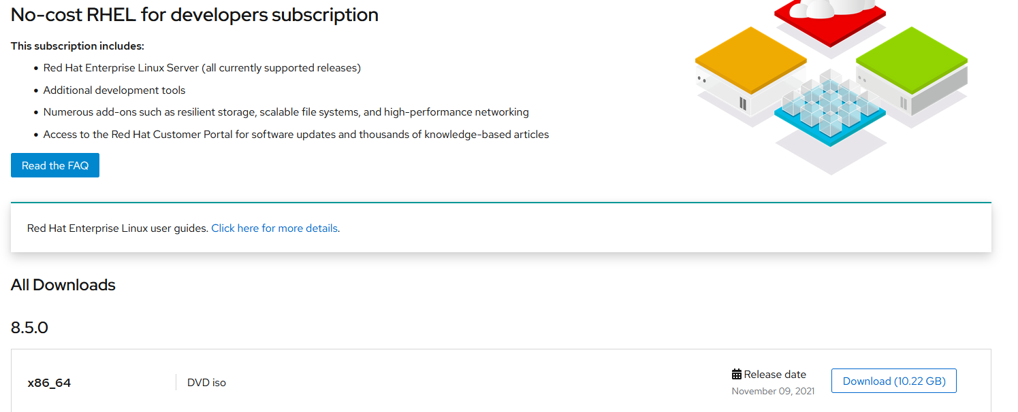Click the isometric servers illustration
The image size is (1018, 412).
click(831, 86)
